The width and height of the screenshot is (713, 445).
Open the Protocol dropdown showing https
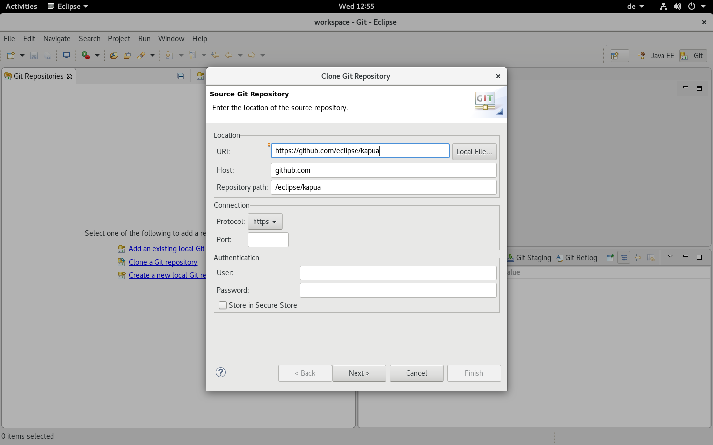pos(265,222)
